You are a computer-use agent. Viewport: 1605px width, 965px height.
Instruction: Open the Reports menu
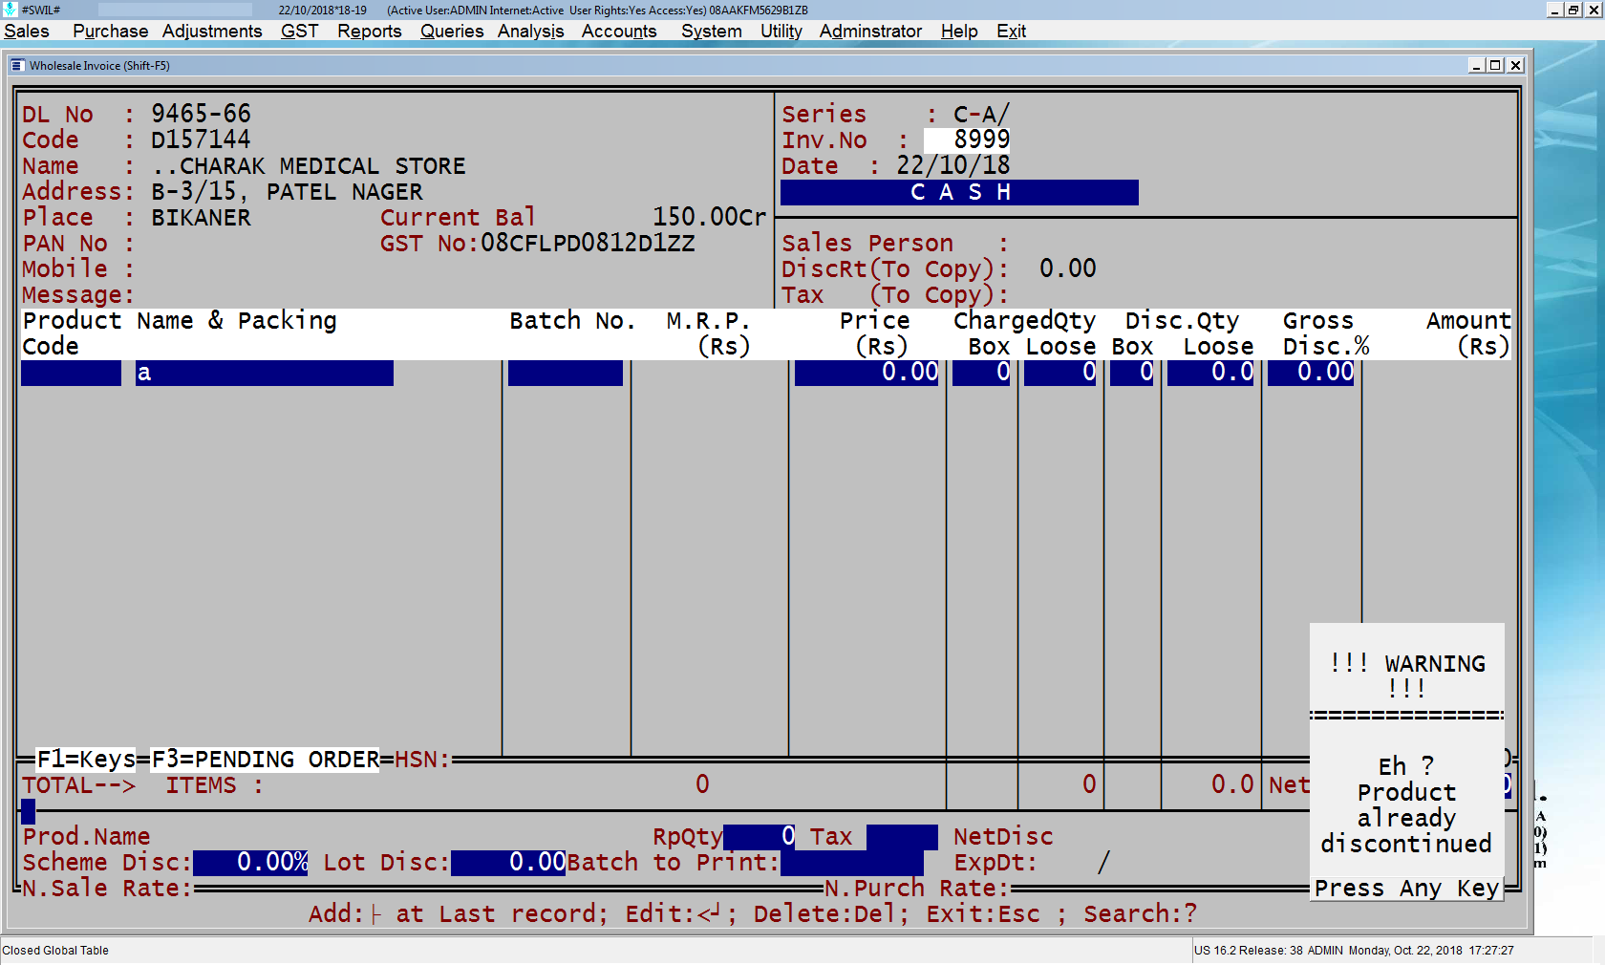[369, 32]
